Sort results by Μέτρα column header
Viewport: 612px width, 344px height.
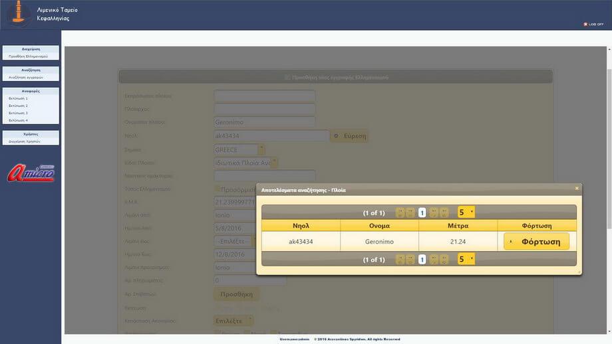(x=458, y=226)
